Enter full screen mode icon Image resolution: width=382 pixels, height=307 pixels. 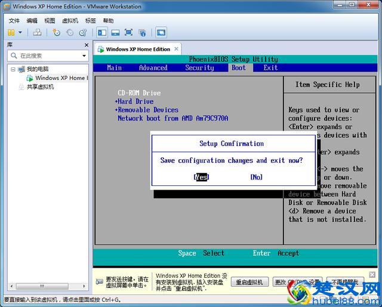tap(128, 32)
